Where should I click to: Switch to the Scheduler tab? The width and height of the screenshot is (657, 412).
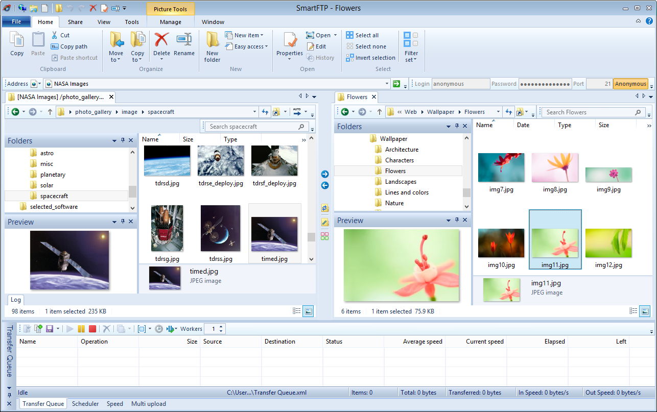(x=85, y=403)
